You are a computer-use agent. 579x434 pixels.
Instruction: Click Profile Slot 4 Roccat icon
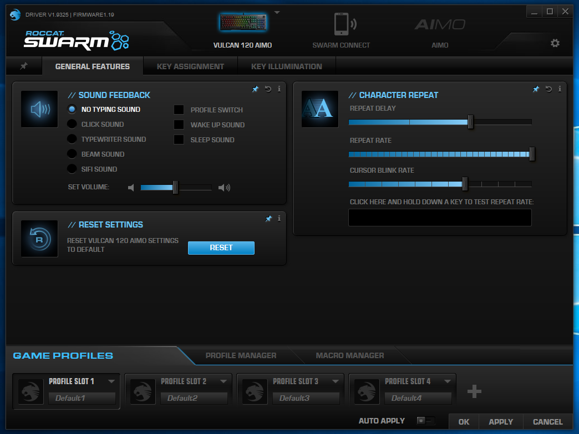point(367,391)
